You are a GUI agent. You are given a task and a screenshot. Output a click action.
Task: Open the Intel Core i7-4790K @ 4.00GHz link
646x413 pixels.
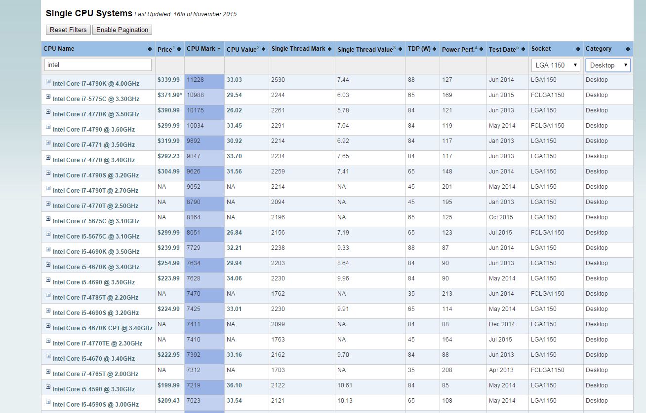tap(96, 84)
